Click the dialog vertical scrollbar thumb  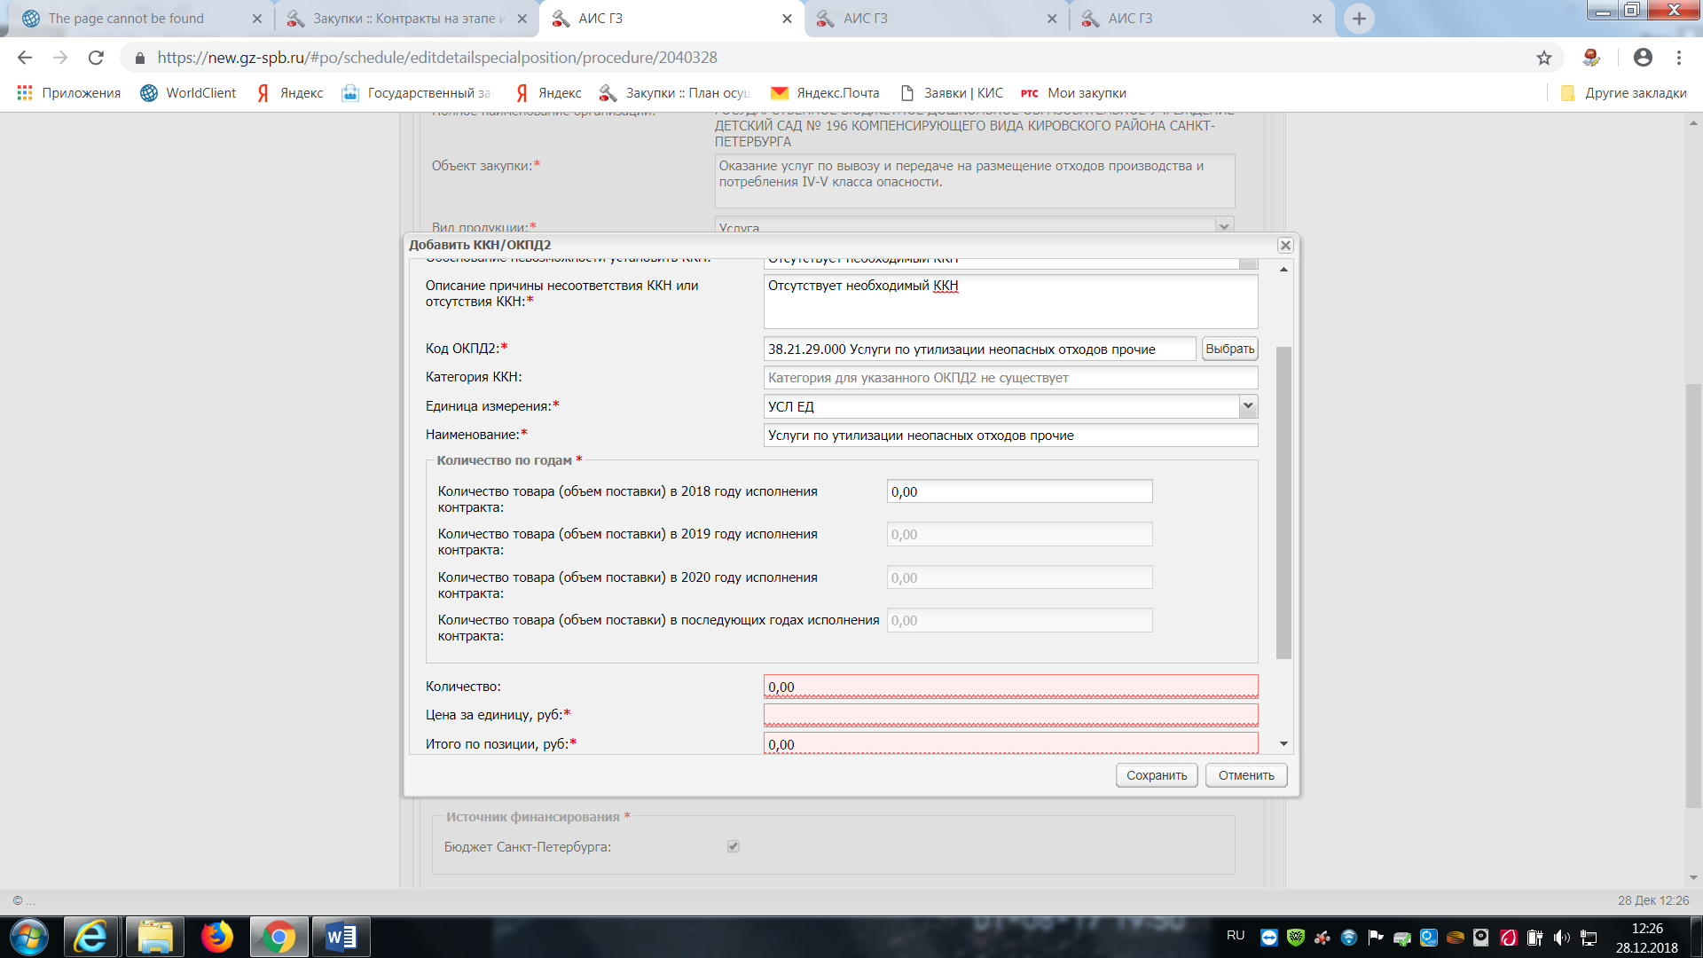[x=1283, y=501]
